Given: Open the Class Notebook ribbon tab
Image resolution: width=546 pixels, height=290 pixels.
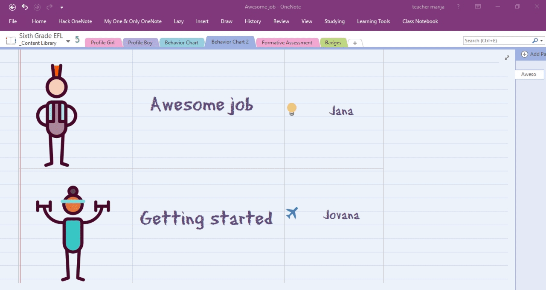Looking at the screenshot, I should pyautogui.click(x=420, y=21).
